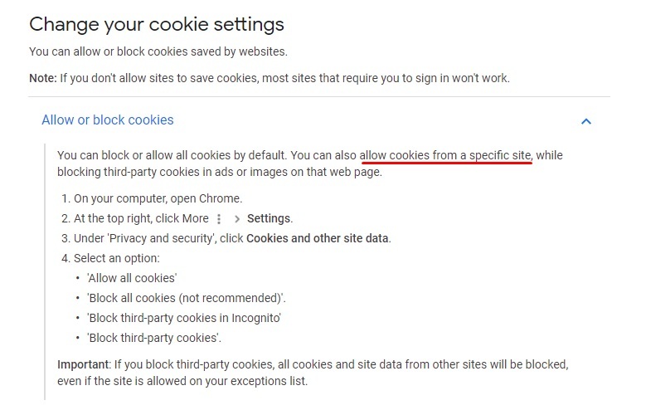Select the 'Allow all cookies' bullet item
Viewport: 646px width, 410px height.
132,278
